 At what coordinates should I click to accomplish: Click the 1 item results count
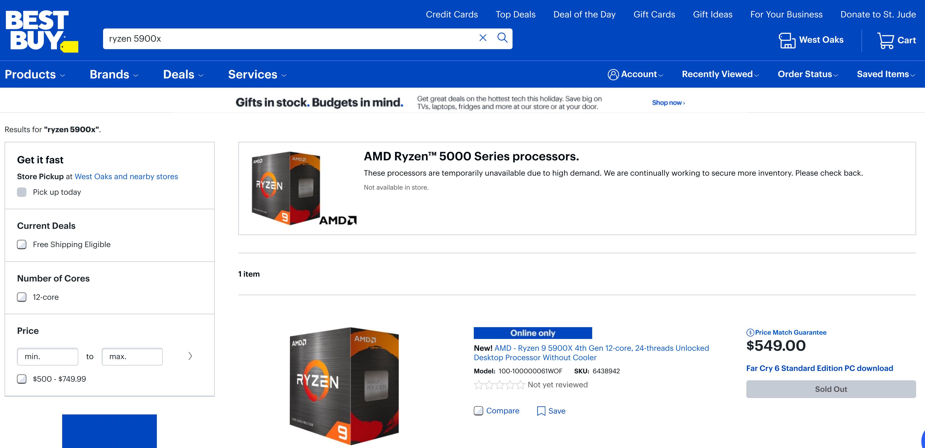point(249,274)
